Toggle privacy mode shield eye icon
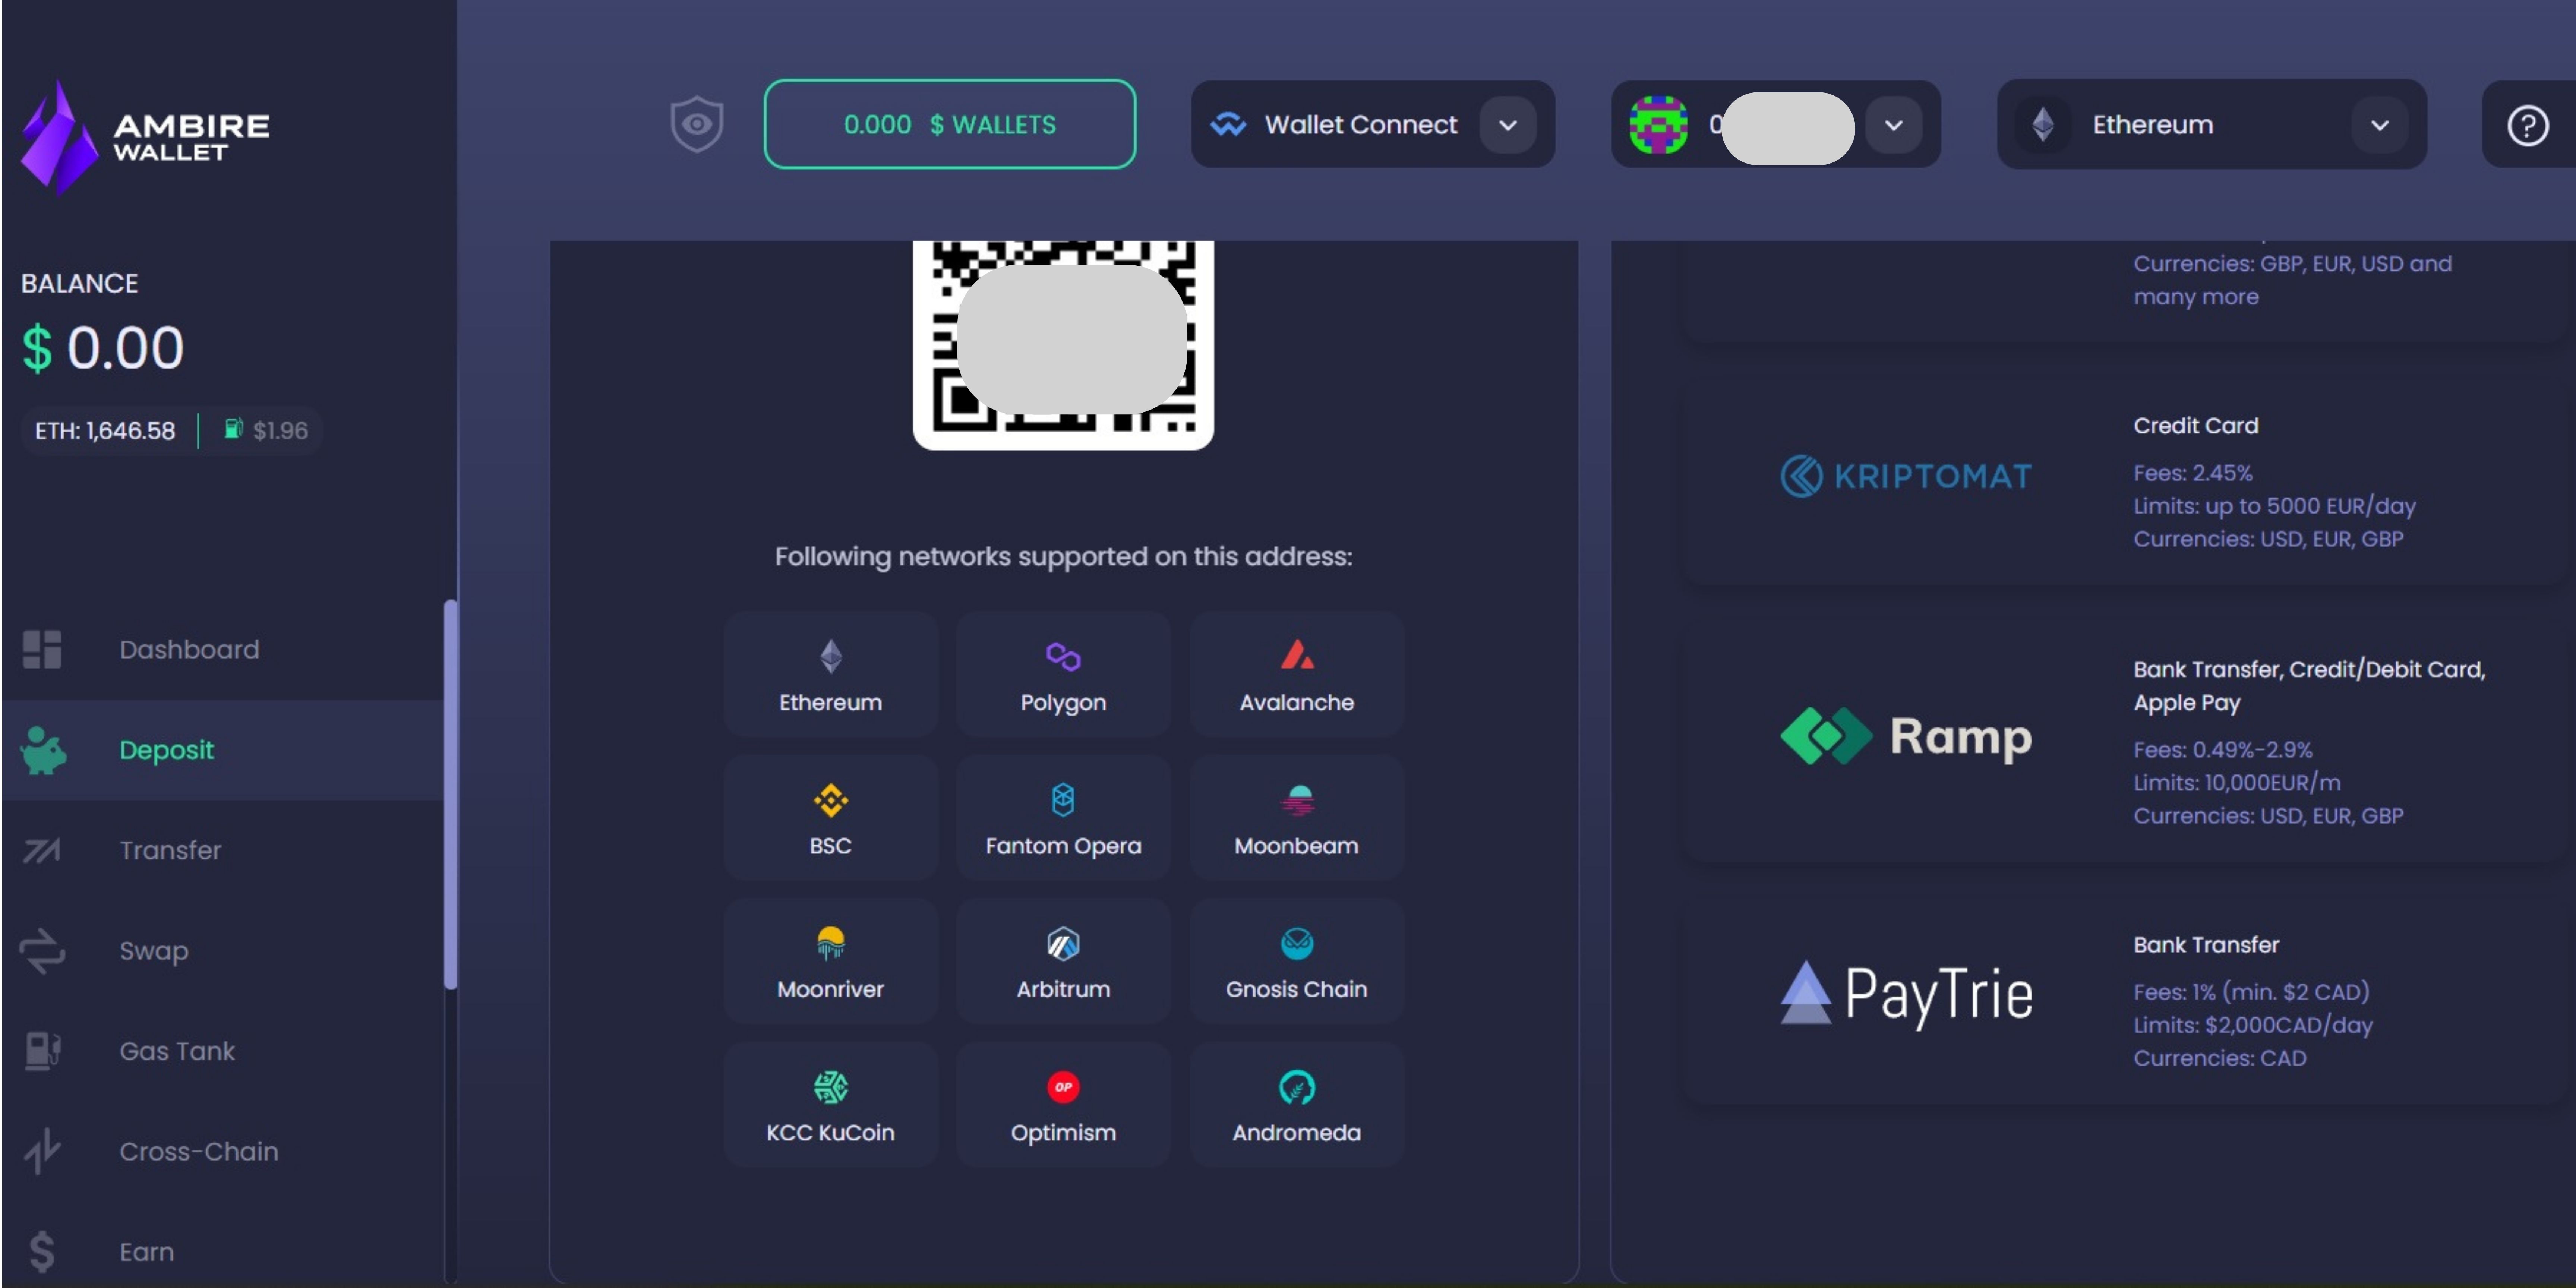Image resolution: width=2576 pixels, height=1288 pixels. point(697,124)
